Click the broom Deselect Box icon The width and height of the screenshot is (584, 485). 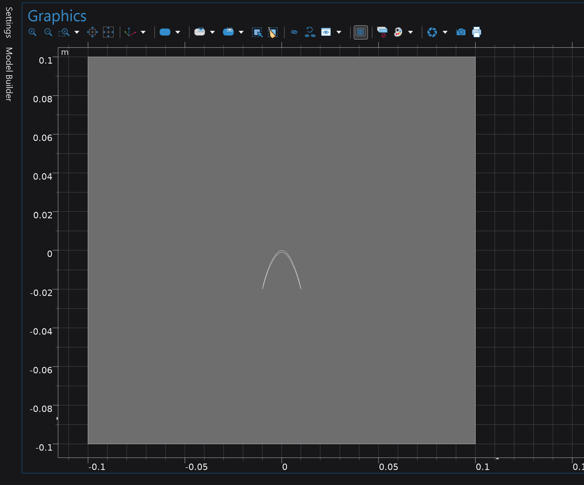coord(273,32)
